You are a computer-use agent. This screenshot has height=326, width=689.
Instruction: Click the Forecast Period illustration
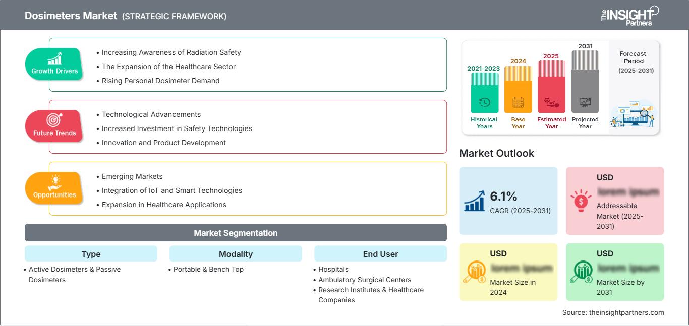click(633, 114)
